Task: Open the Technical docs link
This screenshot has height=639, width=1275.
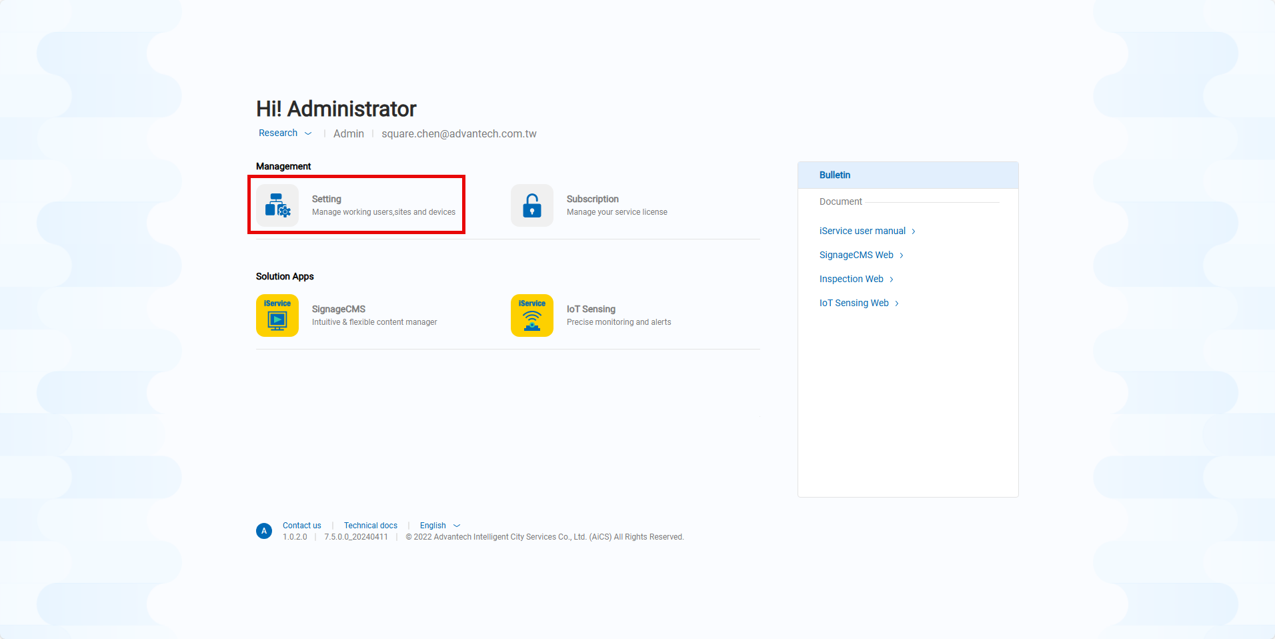Action: (370, 526)
